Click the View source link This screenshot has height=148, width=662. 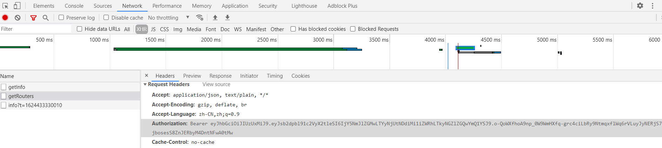point(216,84)
